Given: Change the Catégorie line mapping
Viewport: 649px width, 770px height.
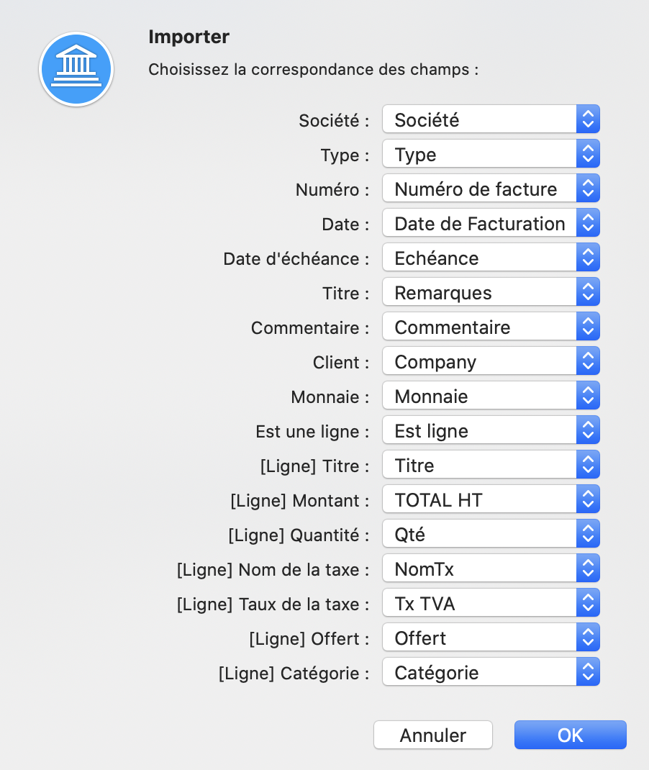Looking at the screenshot, I should pos(491,672).
